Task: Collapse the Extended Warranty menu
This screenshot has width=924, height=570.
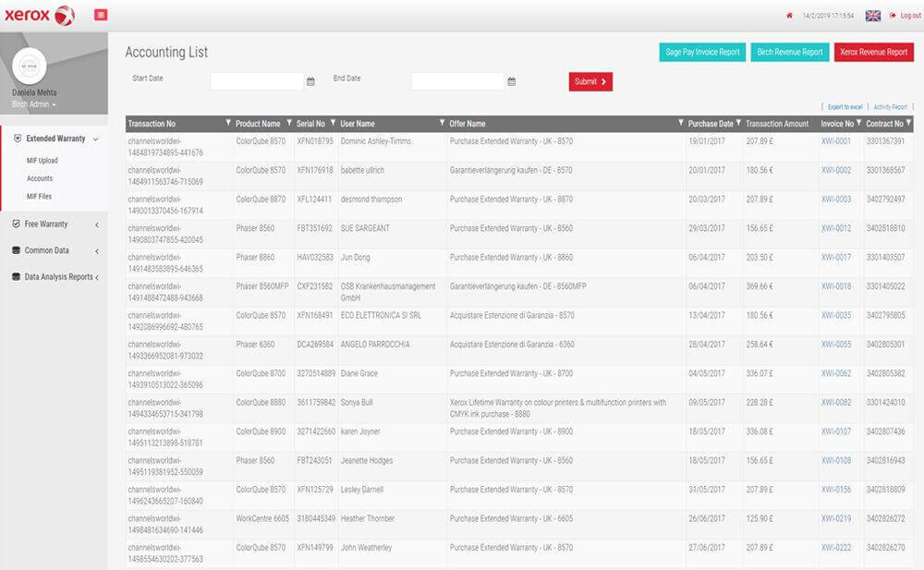Action: [x=56, y=139]
